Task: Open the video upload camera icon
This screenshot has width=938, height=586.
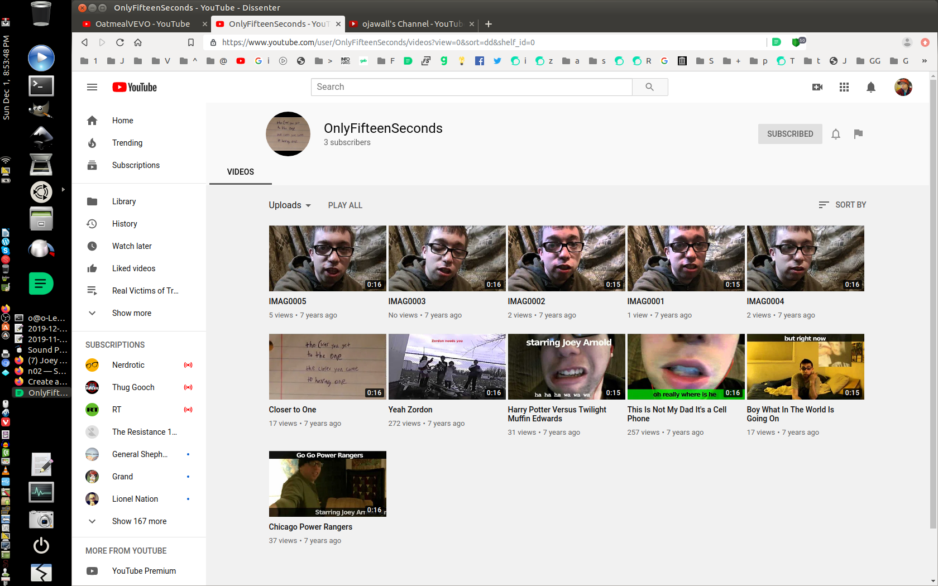Action: tap(817, 87)
